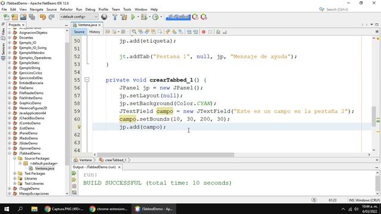Click the Last Edit icon left of editor toolbar

[x=108, y=32]
